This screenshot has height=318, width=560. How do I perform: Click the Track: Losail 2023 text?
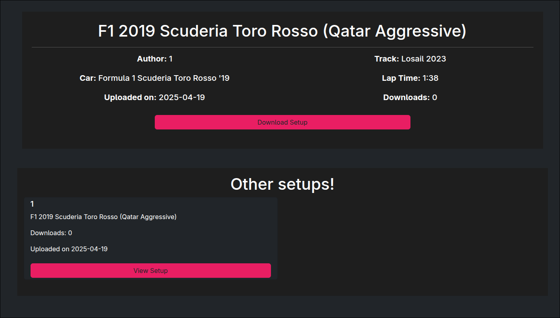click(x=410, y=59)
